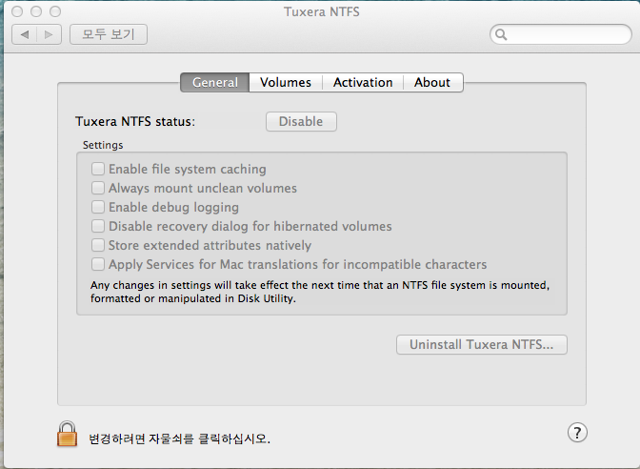The height and width of the screenshot is (469, 640).
Task: Show the About tab
Action: click(432, 83)
